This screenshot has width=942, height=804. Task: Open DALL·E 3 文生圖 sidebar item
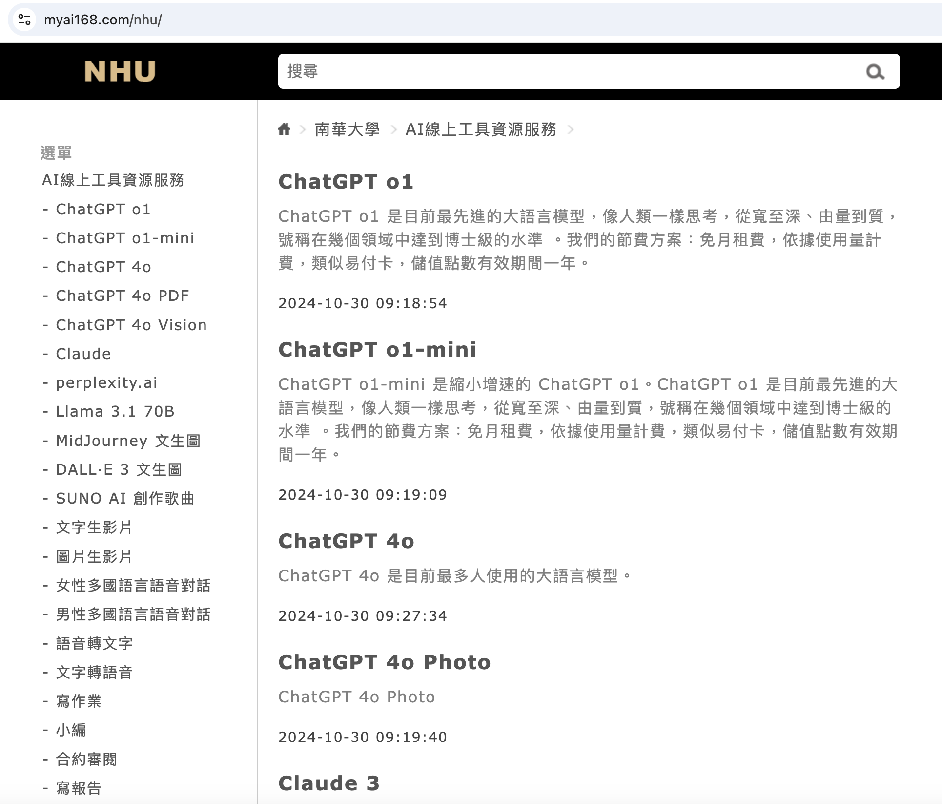click(119, 469)
